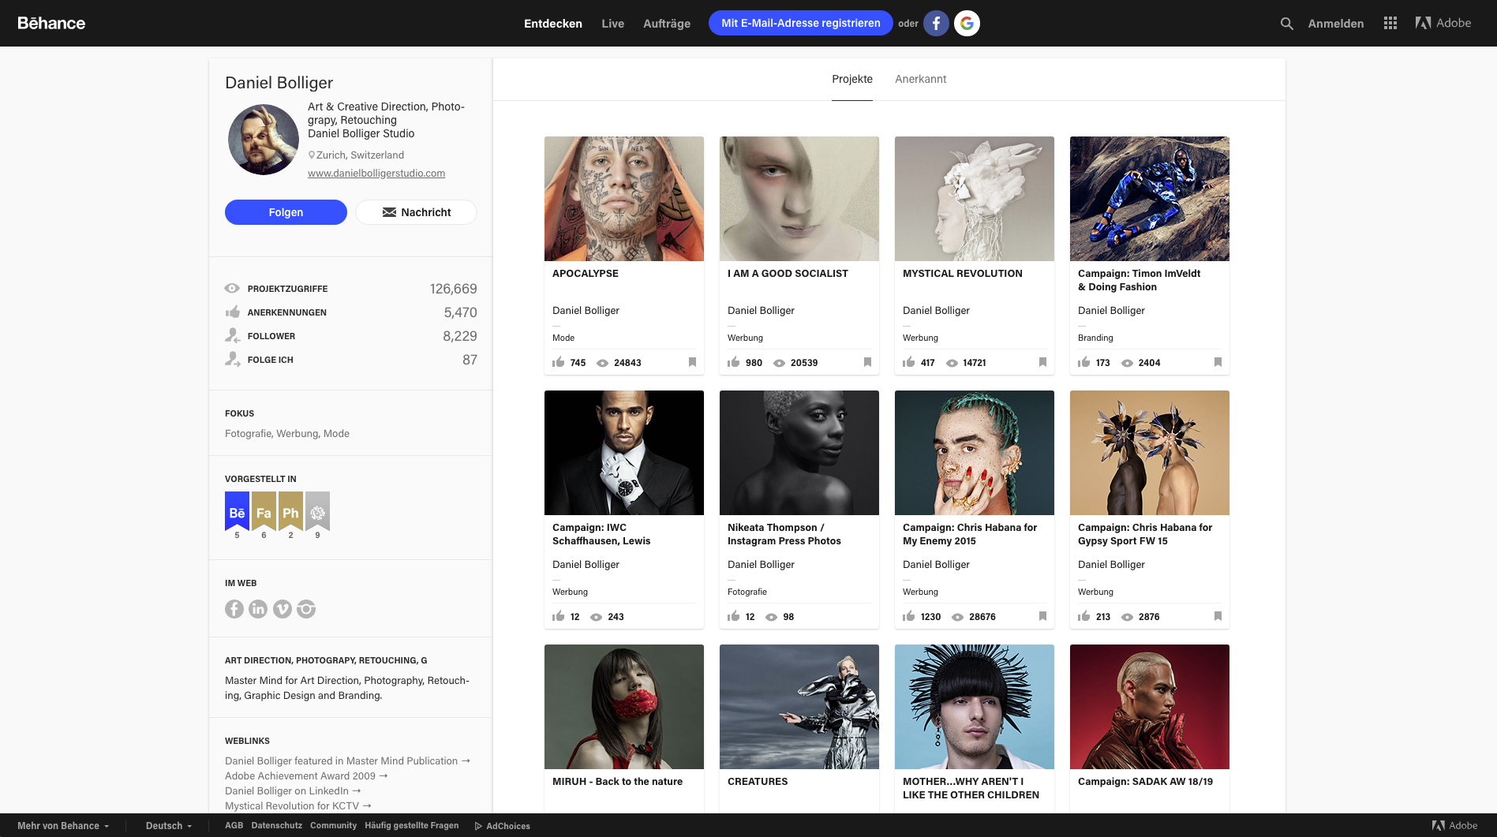Click thumbs-up on MYSTICAL REVOLUTION
The width and height of the screenshot is (1497, 837).
pos(909,362)
